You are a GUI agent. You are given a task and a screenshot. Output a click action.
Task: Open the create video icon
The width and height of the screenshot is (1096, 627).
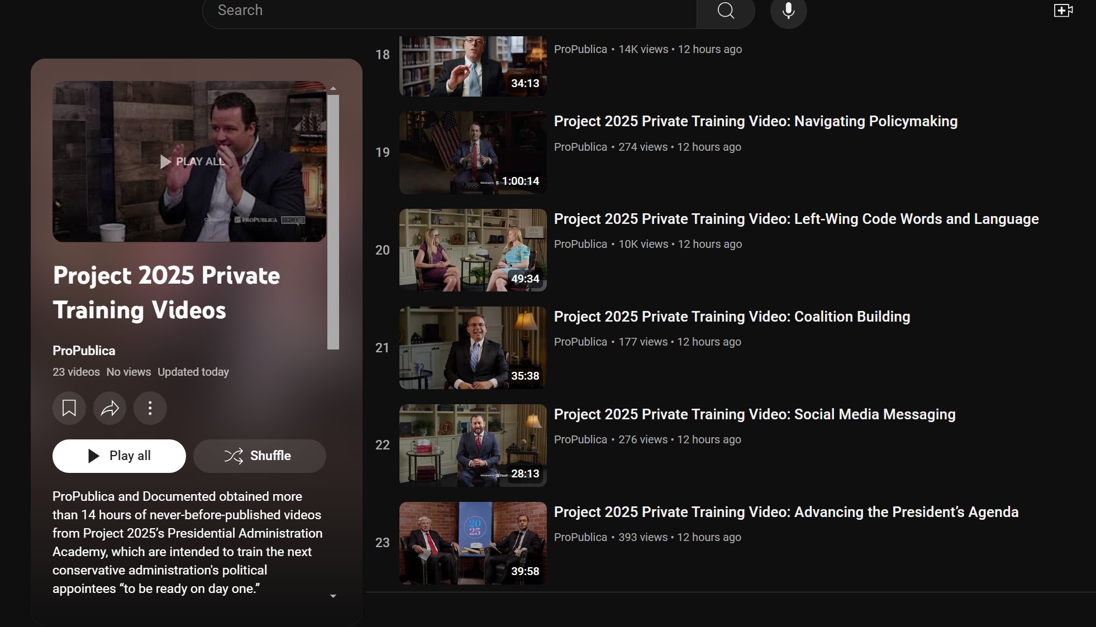(x=1063, y=11)
